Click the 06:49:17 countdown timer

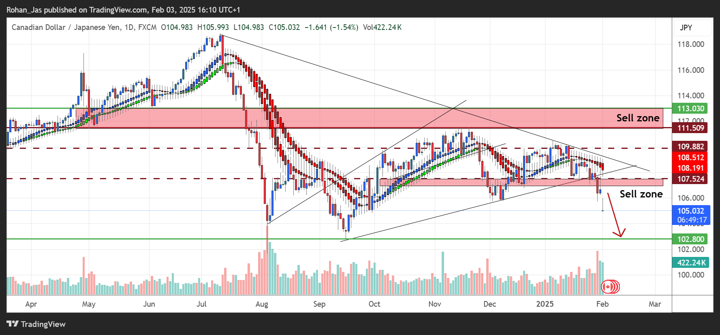(692, 220)
